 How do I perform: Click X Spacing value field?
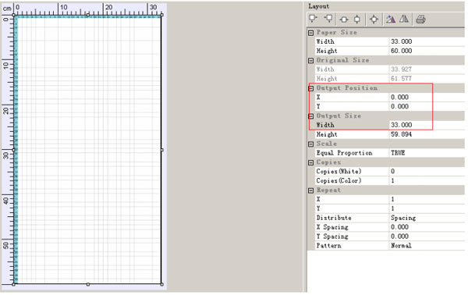point(427,227)
